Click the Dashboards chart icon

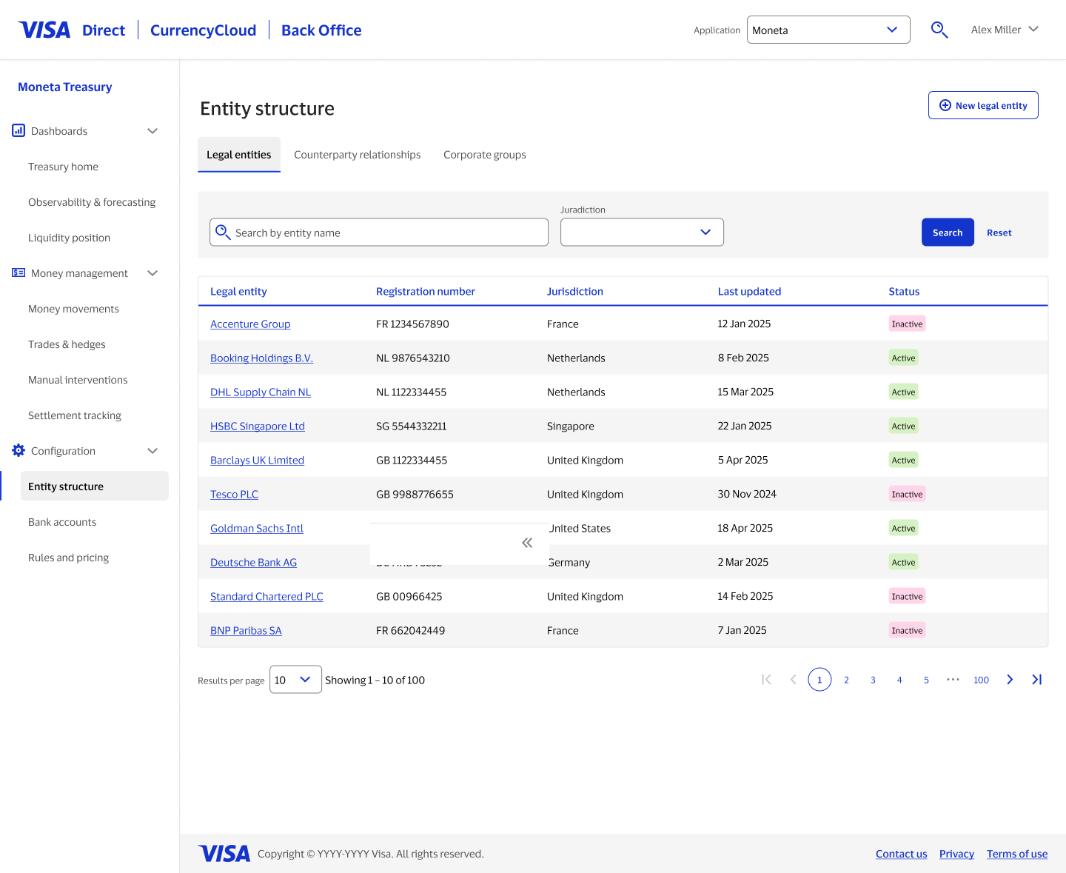coord(19,130)
